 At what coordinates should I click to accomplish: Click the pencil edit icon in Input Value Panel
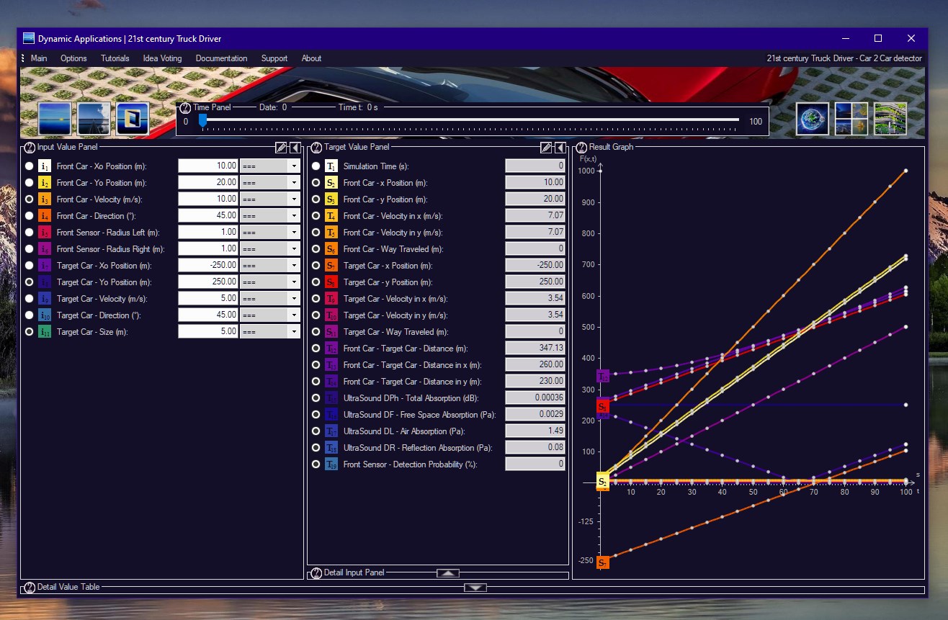[282, 148]
